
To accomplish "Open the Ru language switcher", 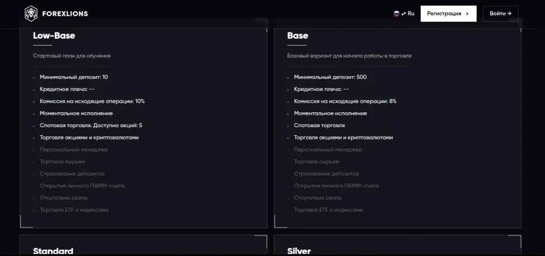I will [x=404, y=13].
